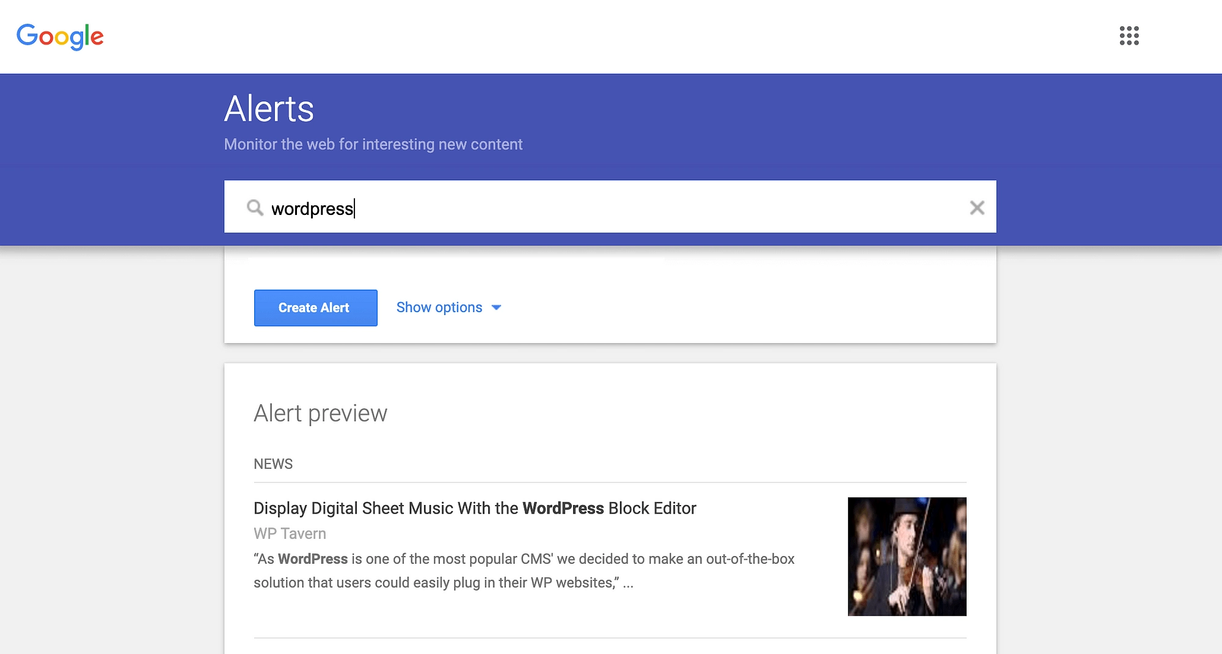Screen dimensions: 1222x654
Task: Expand the Show options dropdown
Action: click(448, 307)
